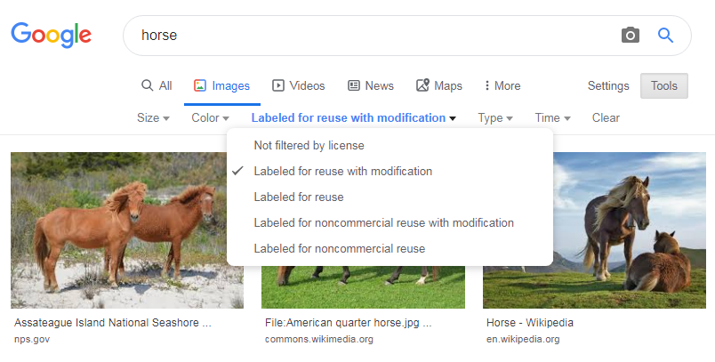Pick 'Labeled for noncommercial reuse with modification'
The width and height of the screenshot is (715, 362).
tap(383, 222)
